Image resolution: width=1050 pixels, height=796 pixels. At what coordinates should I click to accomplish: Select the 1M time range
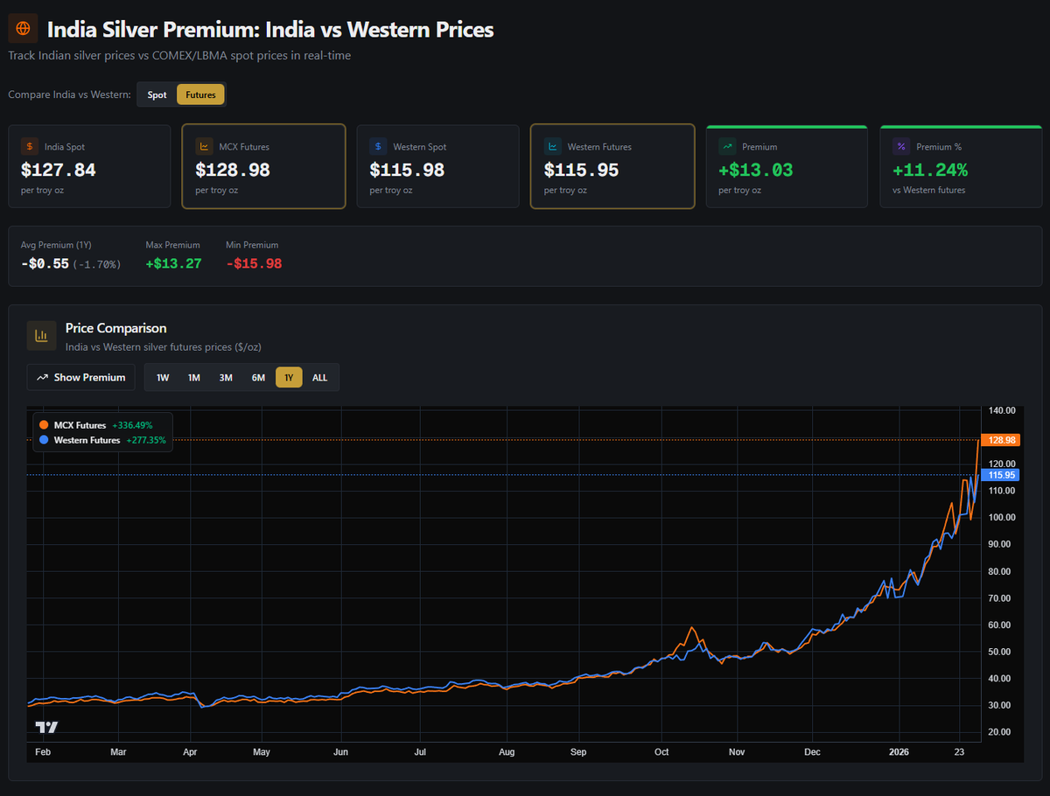pos(194,377)
